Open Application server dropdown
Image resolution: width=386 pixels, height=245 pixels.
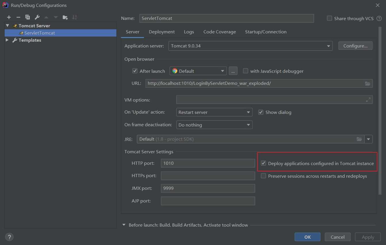point(250,46)
